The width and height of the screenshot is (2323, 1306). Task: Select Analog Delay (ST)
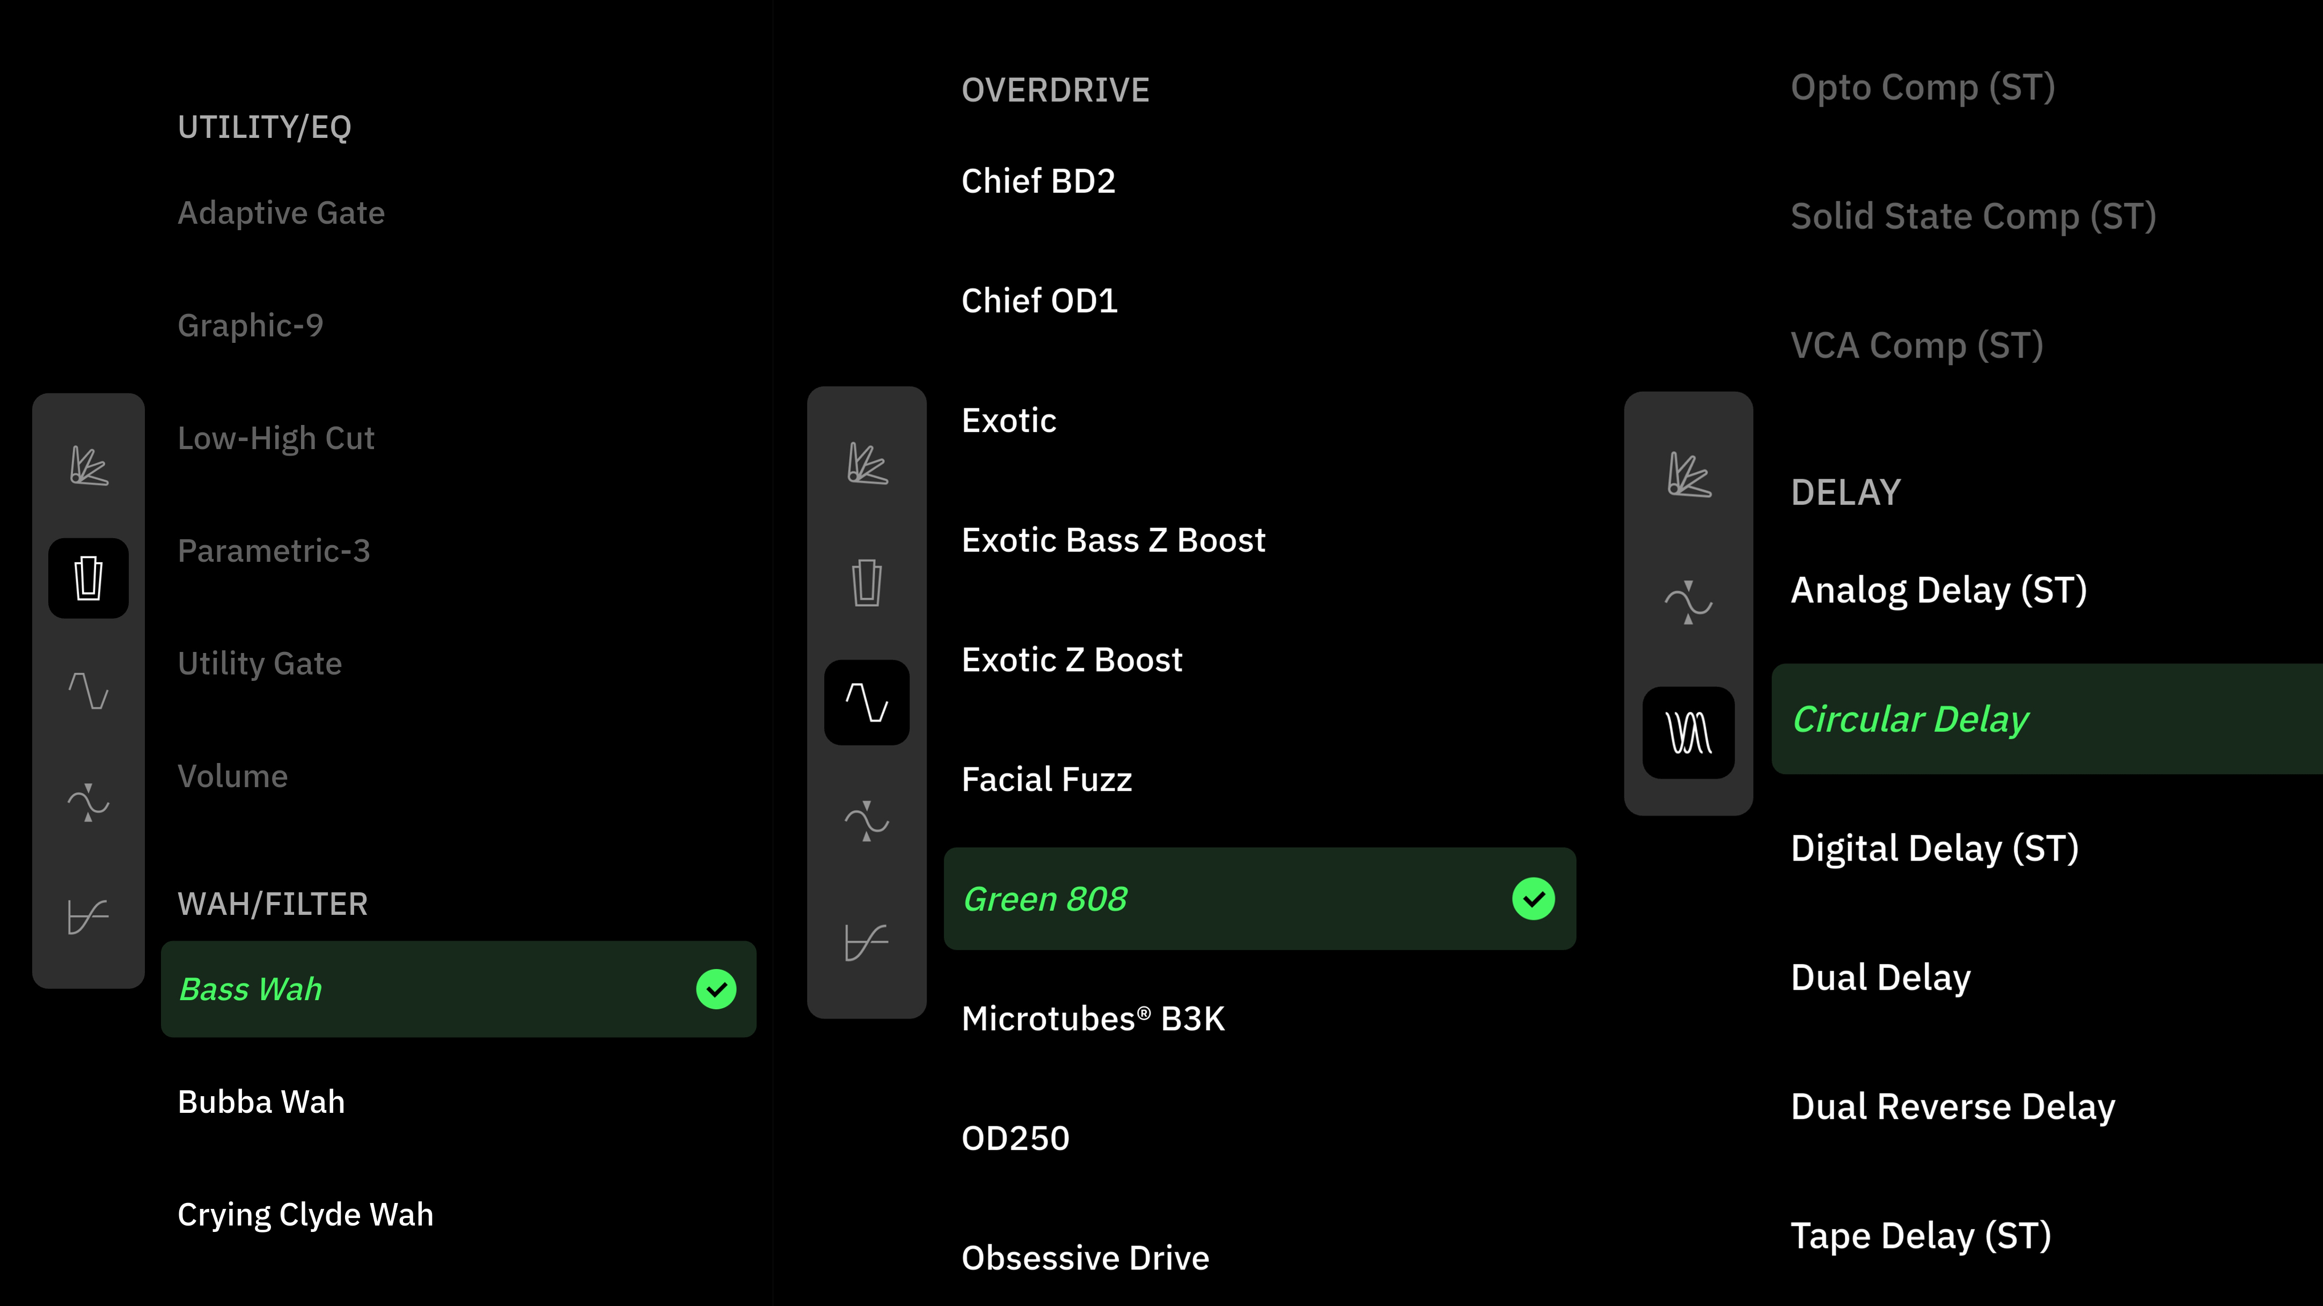1938,590
